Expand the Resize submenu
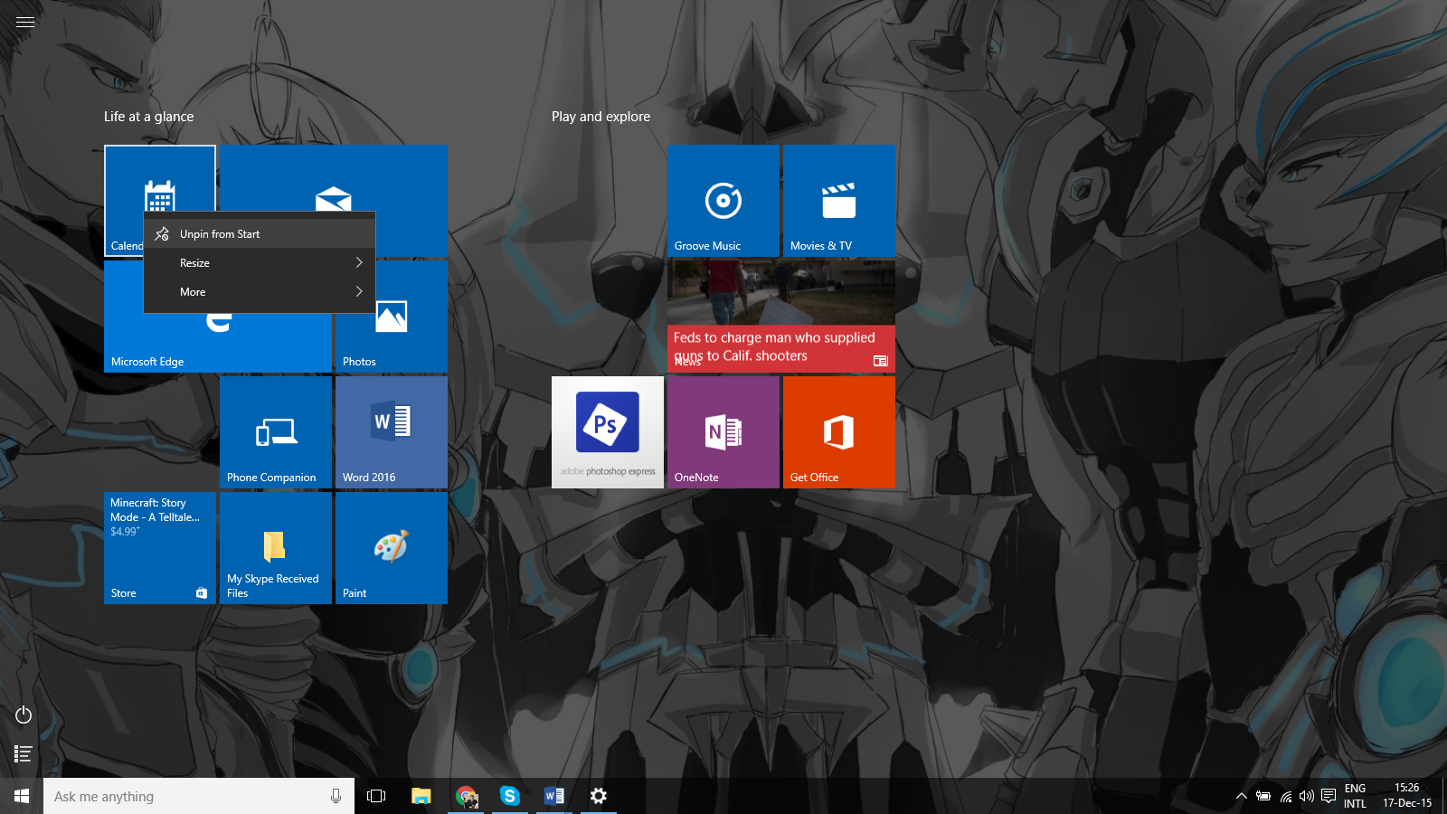Image resolution: width=1447 pixels, height=814 pixels. (260, 263)
